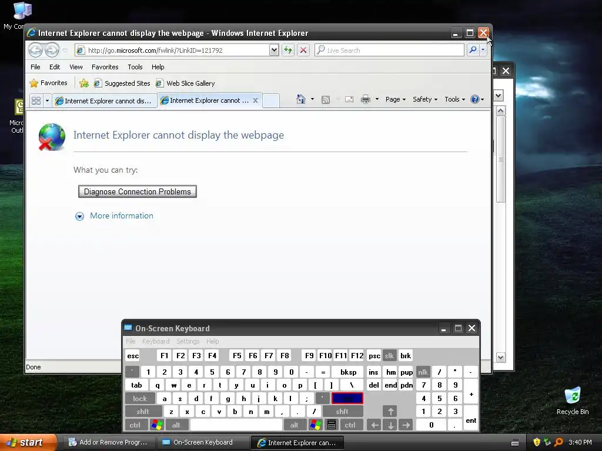This screenshot has width=602, height=451.
Task: Click the esc key on keyboard
Action: [x=133, y=355]
